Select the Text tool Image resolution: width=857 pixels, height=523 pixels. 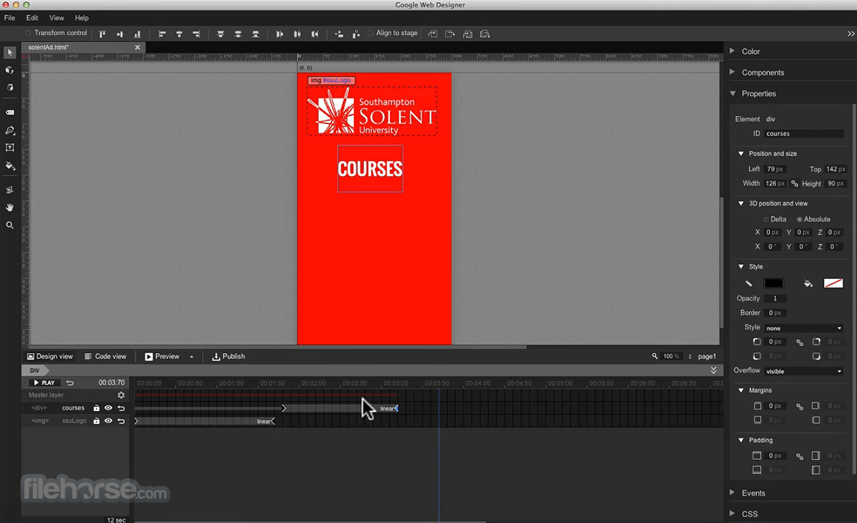pos(9,148)
